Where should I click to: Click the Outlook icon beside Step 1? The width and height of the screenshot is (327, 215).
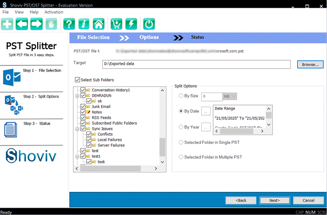click(x=12, y=77)
